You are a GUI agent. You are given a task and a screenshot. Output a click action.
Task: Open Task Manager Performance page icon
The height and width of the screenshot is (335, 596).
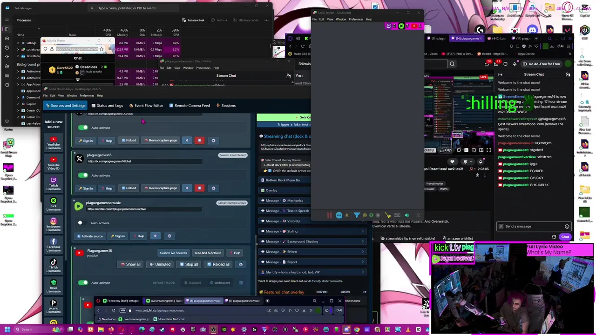click(x=7, y=38)
